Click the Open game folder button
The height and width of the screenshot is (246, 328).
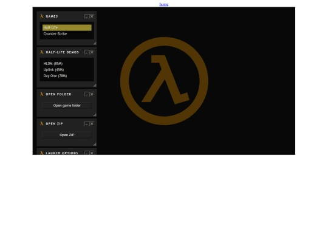click(67, 106)
